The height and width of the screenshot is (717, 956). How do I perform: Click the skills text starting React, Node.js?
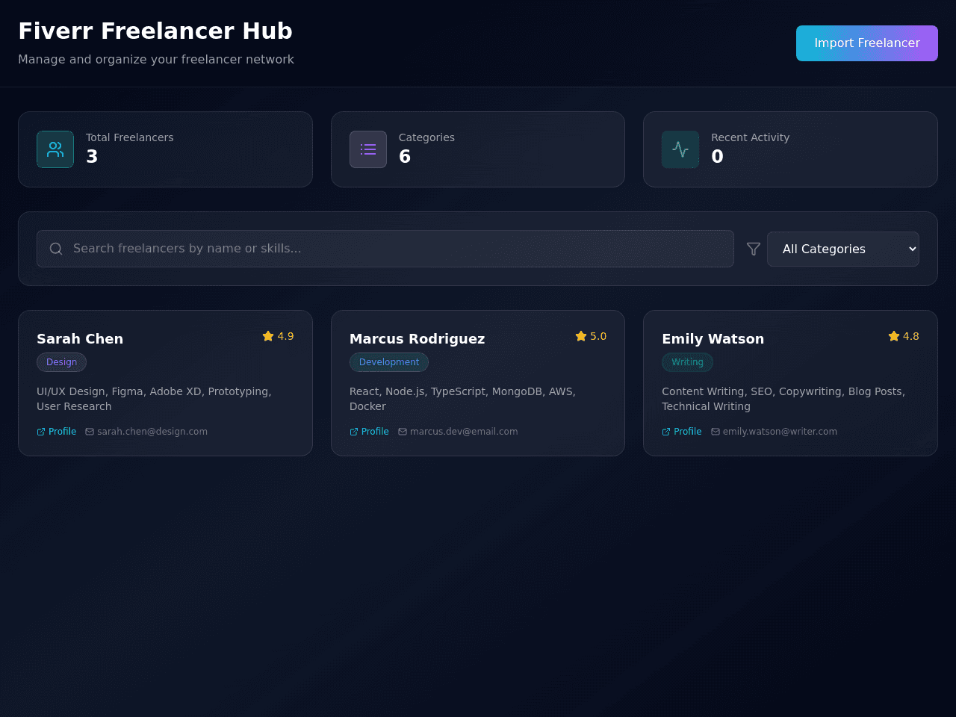[x=462, y=399]
